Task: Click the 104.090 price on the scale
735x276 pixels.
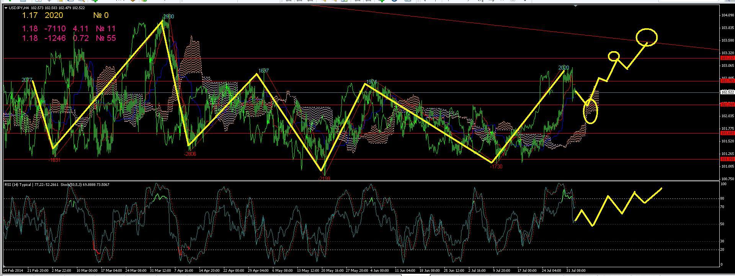Action: 727,15
